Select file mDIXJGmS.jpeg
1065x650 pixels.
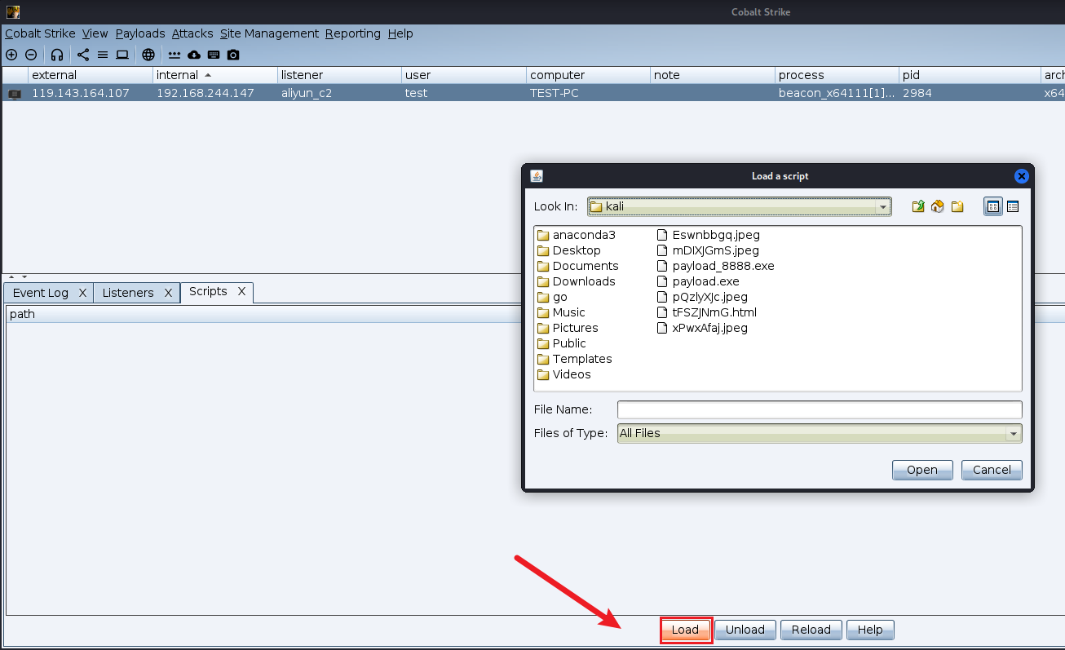[708, 250]
